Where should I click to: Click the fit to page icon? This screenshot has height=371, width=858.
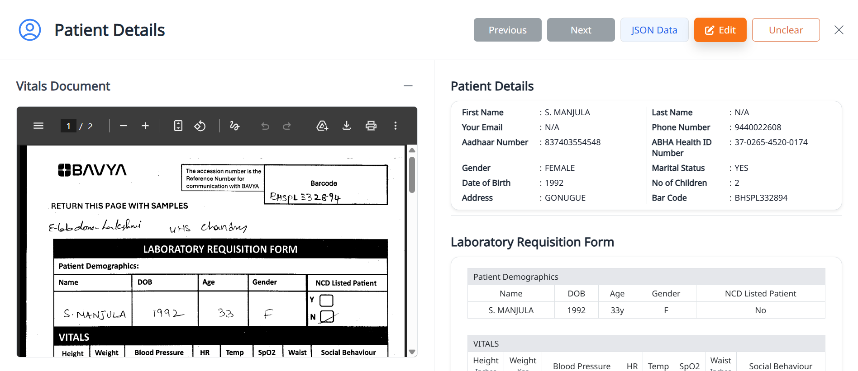pyautogui.click(x=178, y=126)
